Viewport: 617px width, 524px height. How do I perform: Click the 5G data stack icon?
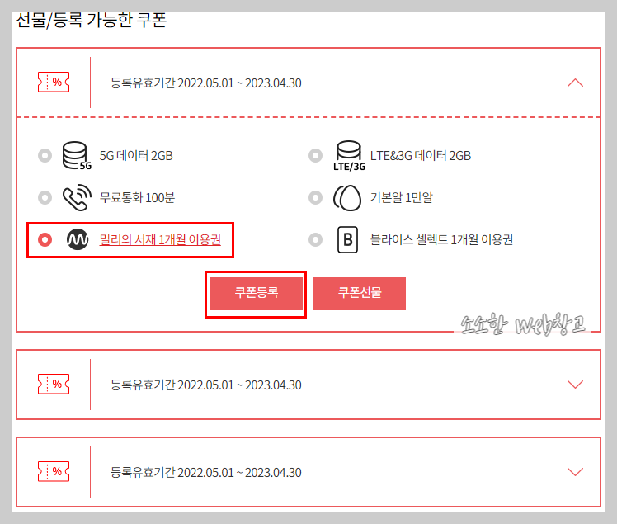77,156
